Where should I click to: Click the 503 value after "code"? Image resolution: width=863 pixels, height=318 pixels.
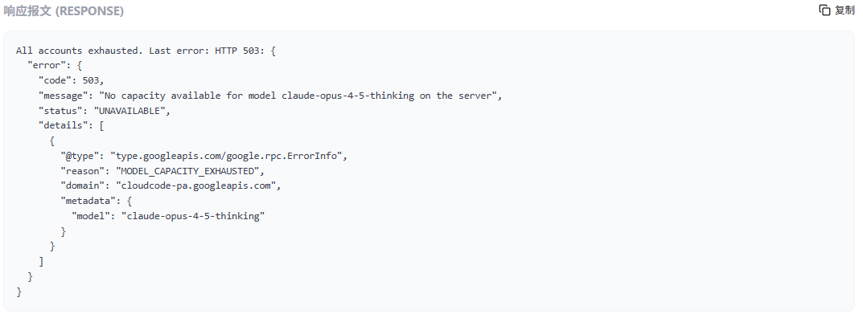click(x=91, y=80)
